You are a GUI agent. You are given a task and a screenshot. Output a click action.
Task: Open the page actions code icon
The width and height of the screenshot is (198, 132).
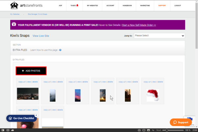pyautogui.click(x=153, y=130)
